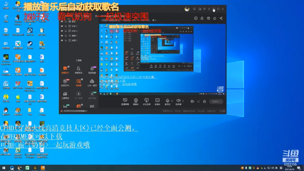The image size is (304, 171).
Task: Open the Tencent QQ penguin desktop icon
Action: pos(6,112)
